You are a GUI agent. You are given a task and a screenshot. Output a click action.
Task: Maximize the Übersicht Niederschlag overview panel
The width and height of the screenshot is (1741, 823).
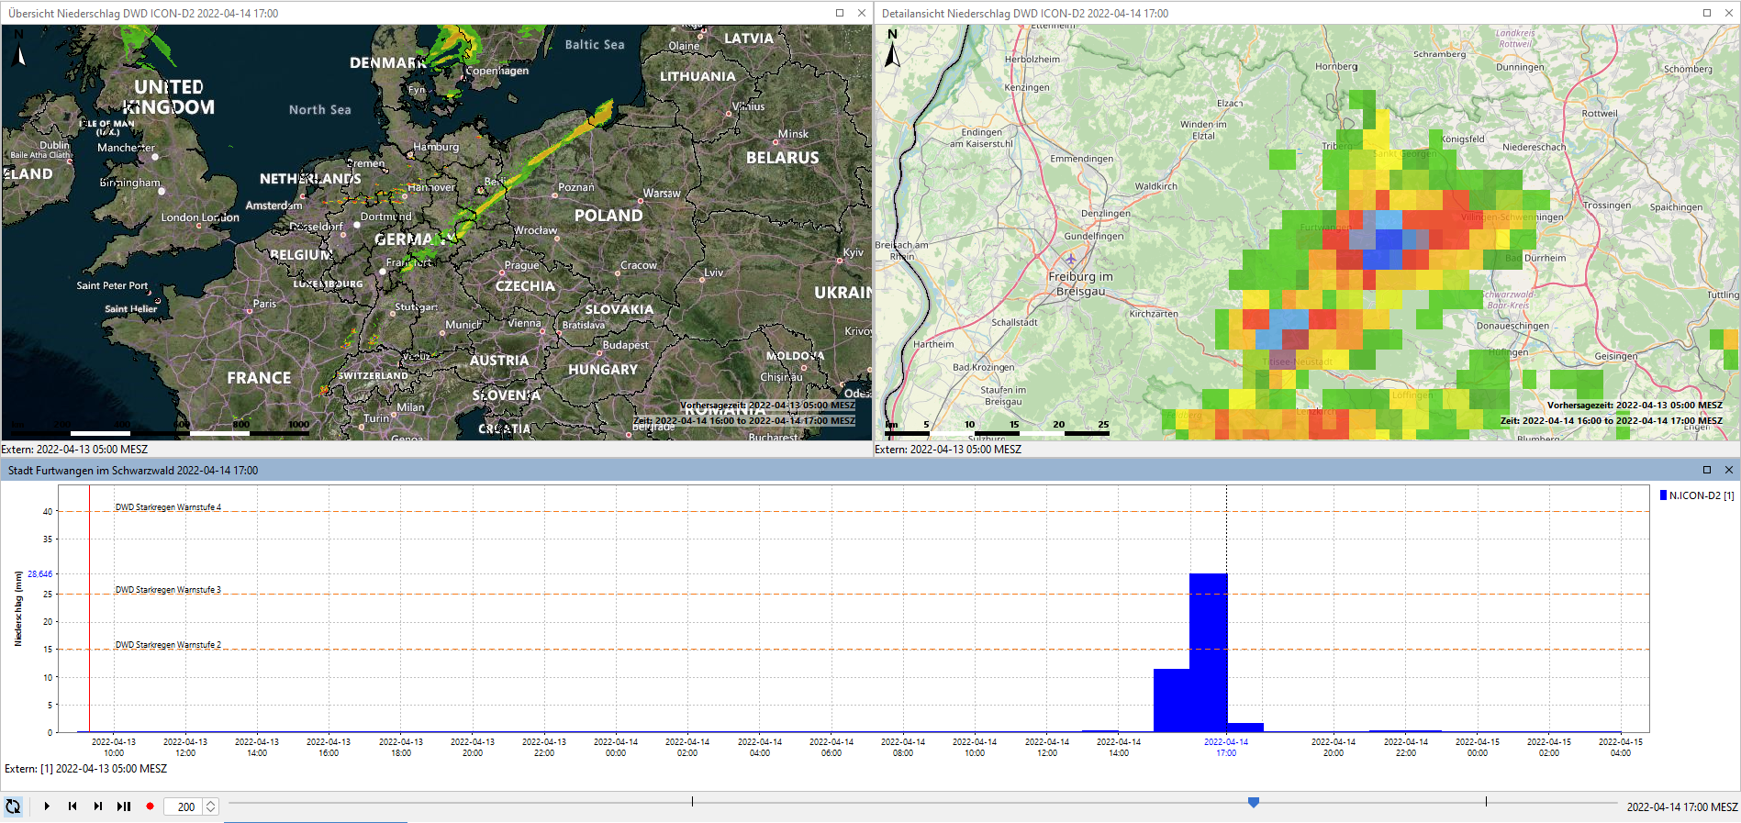tap(839, 13)
